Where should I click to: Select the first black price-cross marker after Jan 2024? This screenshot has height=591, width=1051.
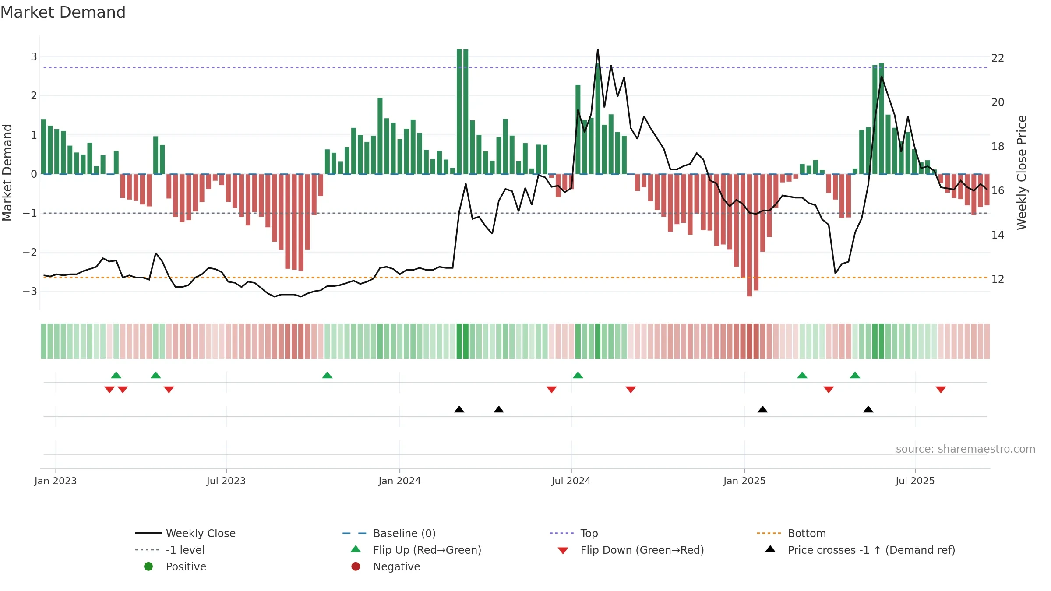459,409
